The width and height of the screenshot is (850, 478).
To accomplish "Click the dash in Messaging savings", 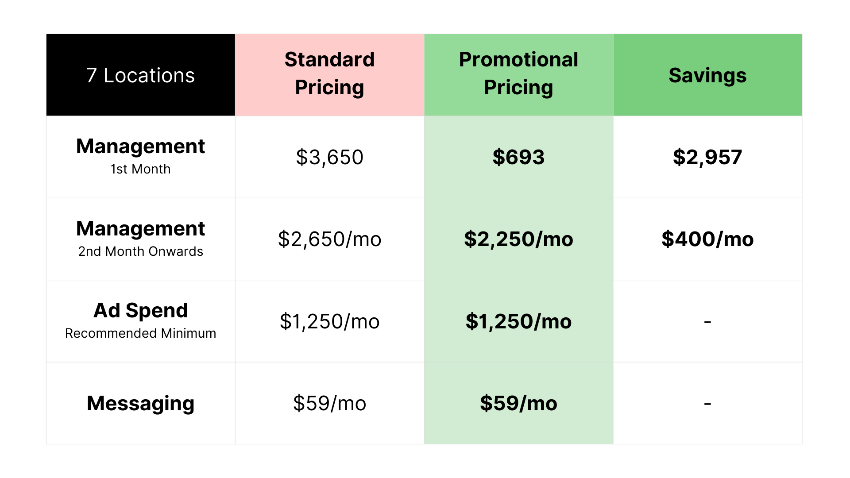I will tap(707, 404).
